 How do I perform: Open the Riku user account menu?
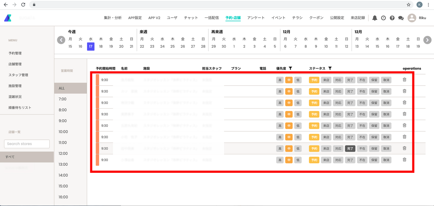pos(417,18)
